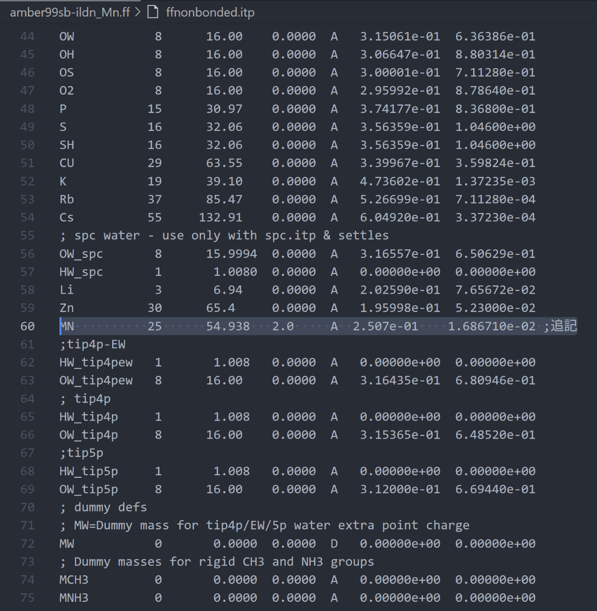This screenshot has height=611, width=597.
Task: Click the HW_tip5p atom type name
Action: [x=89, y=471]
